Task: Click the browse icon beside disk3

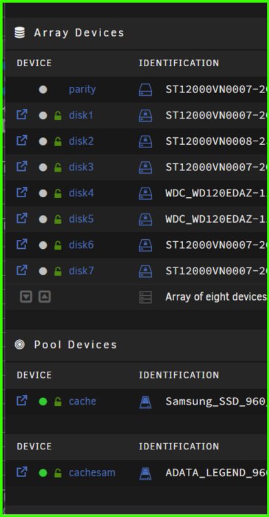Action: [x=22, y=167]
